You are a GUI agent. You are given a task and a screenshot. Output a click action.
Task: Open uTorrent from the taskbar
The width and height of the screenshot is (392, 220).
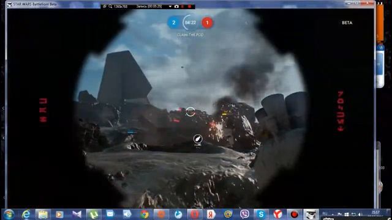click(94, 215)
